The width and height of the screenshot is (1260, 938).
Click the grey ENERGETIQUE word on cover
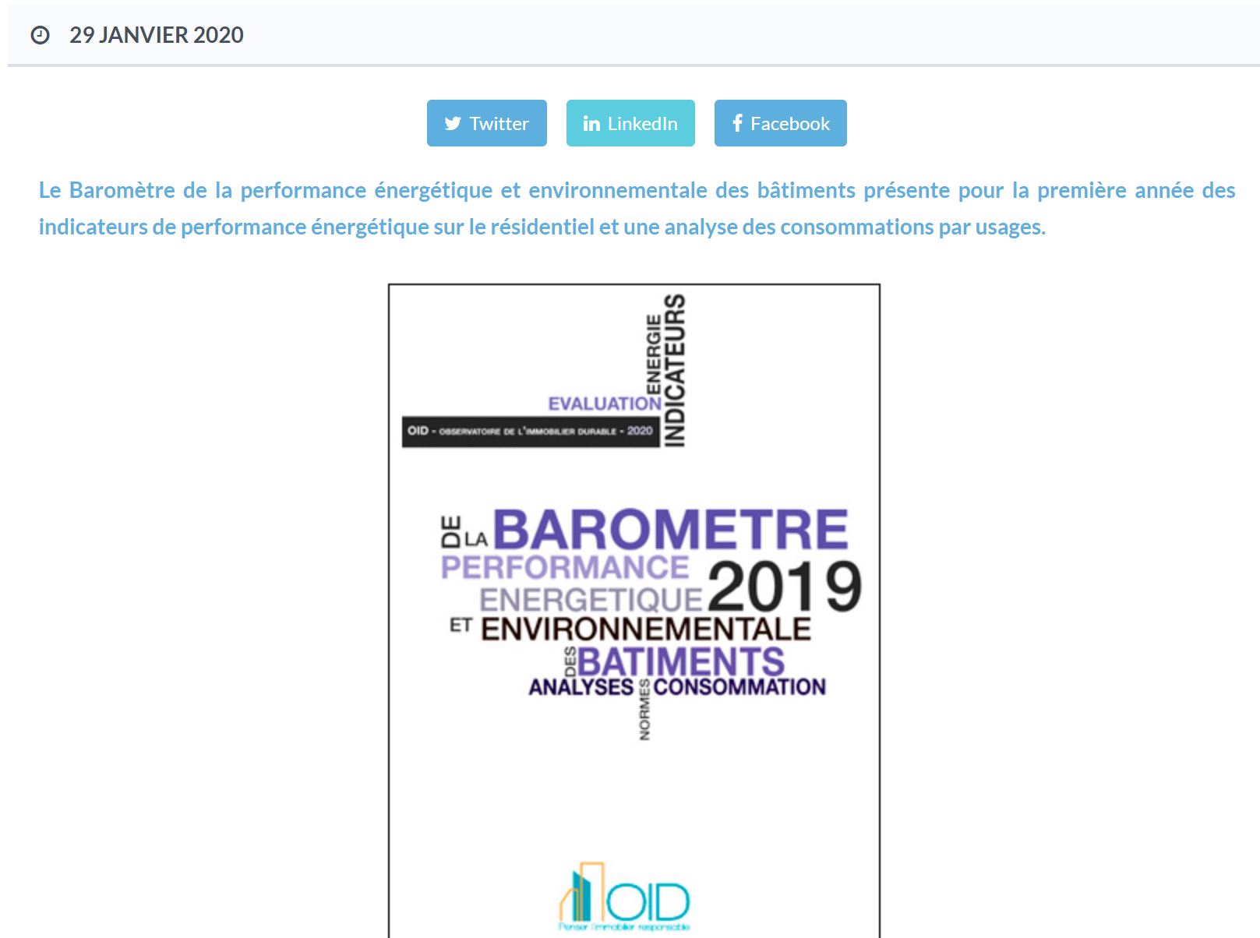[591, 600]
